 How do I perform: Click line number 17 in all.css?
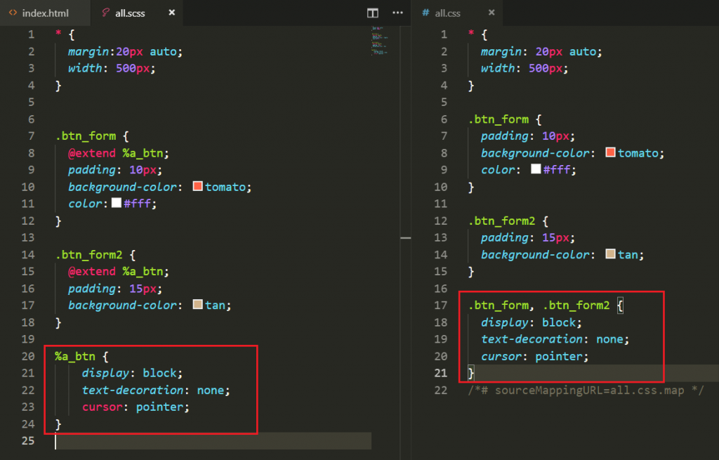(x=441, y=305)
